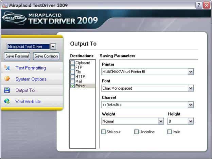This screenshot has width=212, height=159.
Task: Click the Text Formatting icon in sidebar
Action: (x=7, y=68)
